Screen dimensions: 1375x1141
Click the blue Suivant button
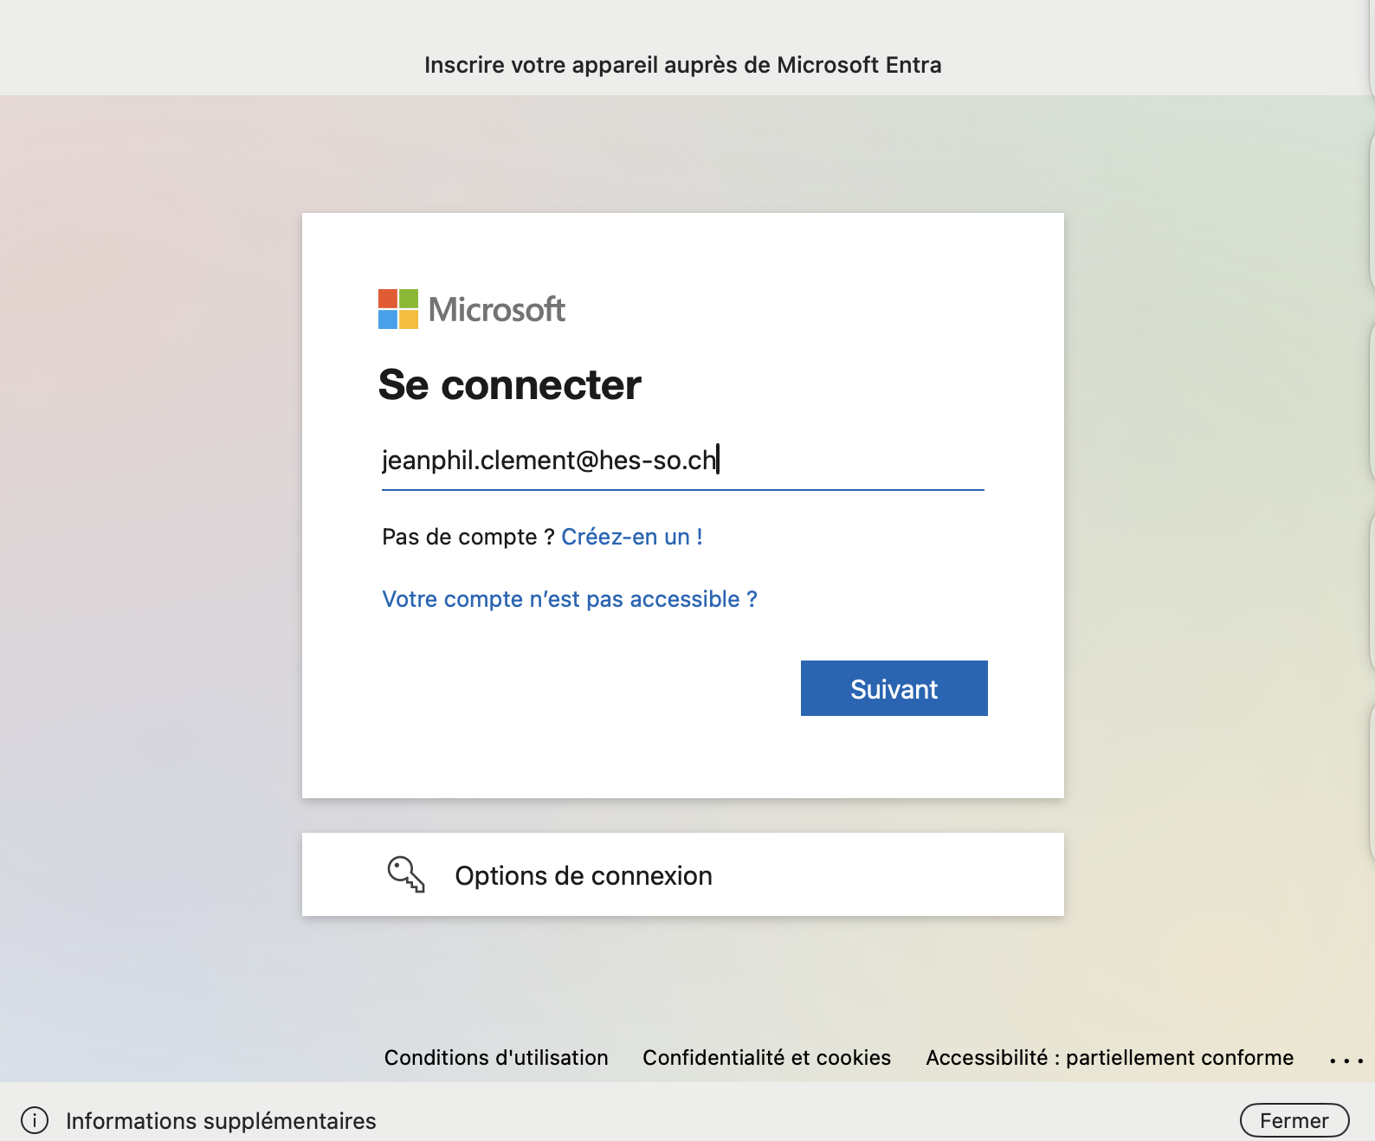[894, 688]
